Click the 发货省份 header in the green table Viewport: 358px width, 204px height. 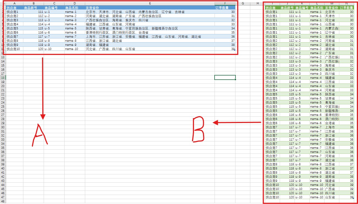332,8
